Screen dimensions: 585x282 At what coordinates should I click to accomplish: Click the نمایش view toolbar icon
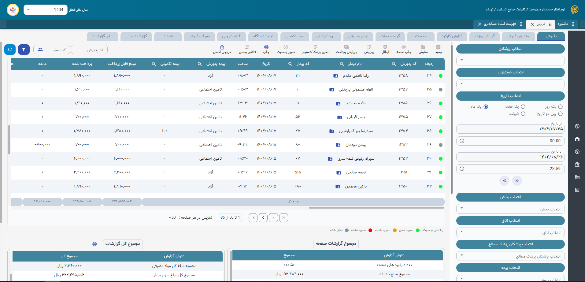click(423, 47)
